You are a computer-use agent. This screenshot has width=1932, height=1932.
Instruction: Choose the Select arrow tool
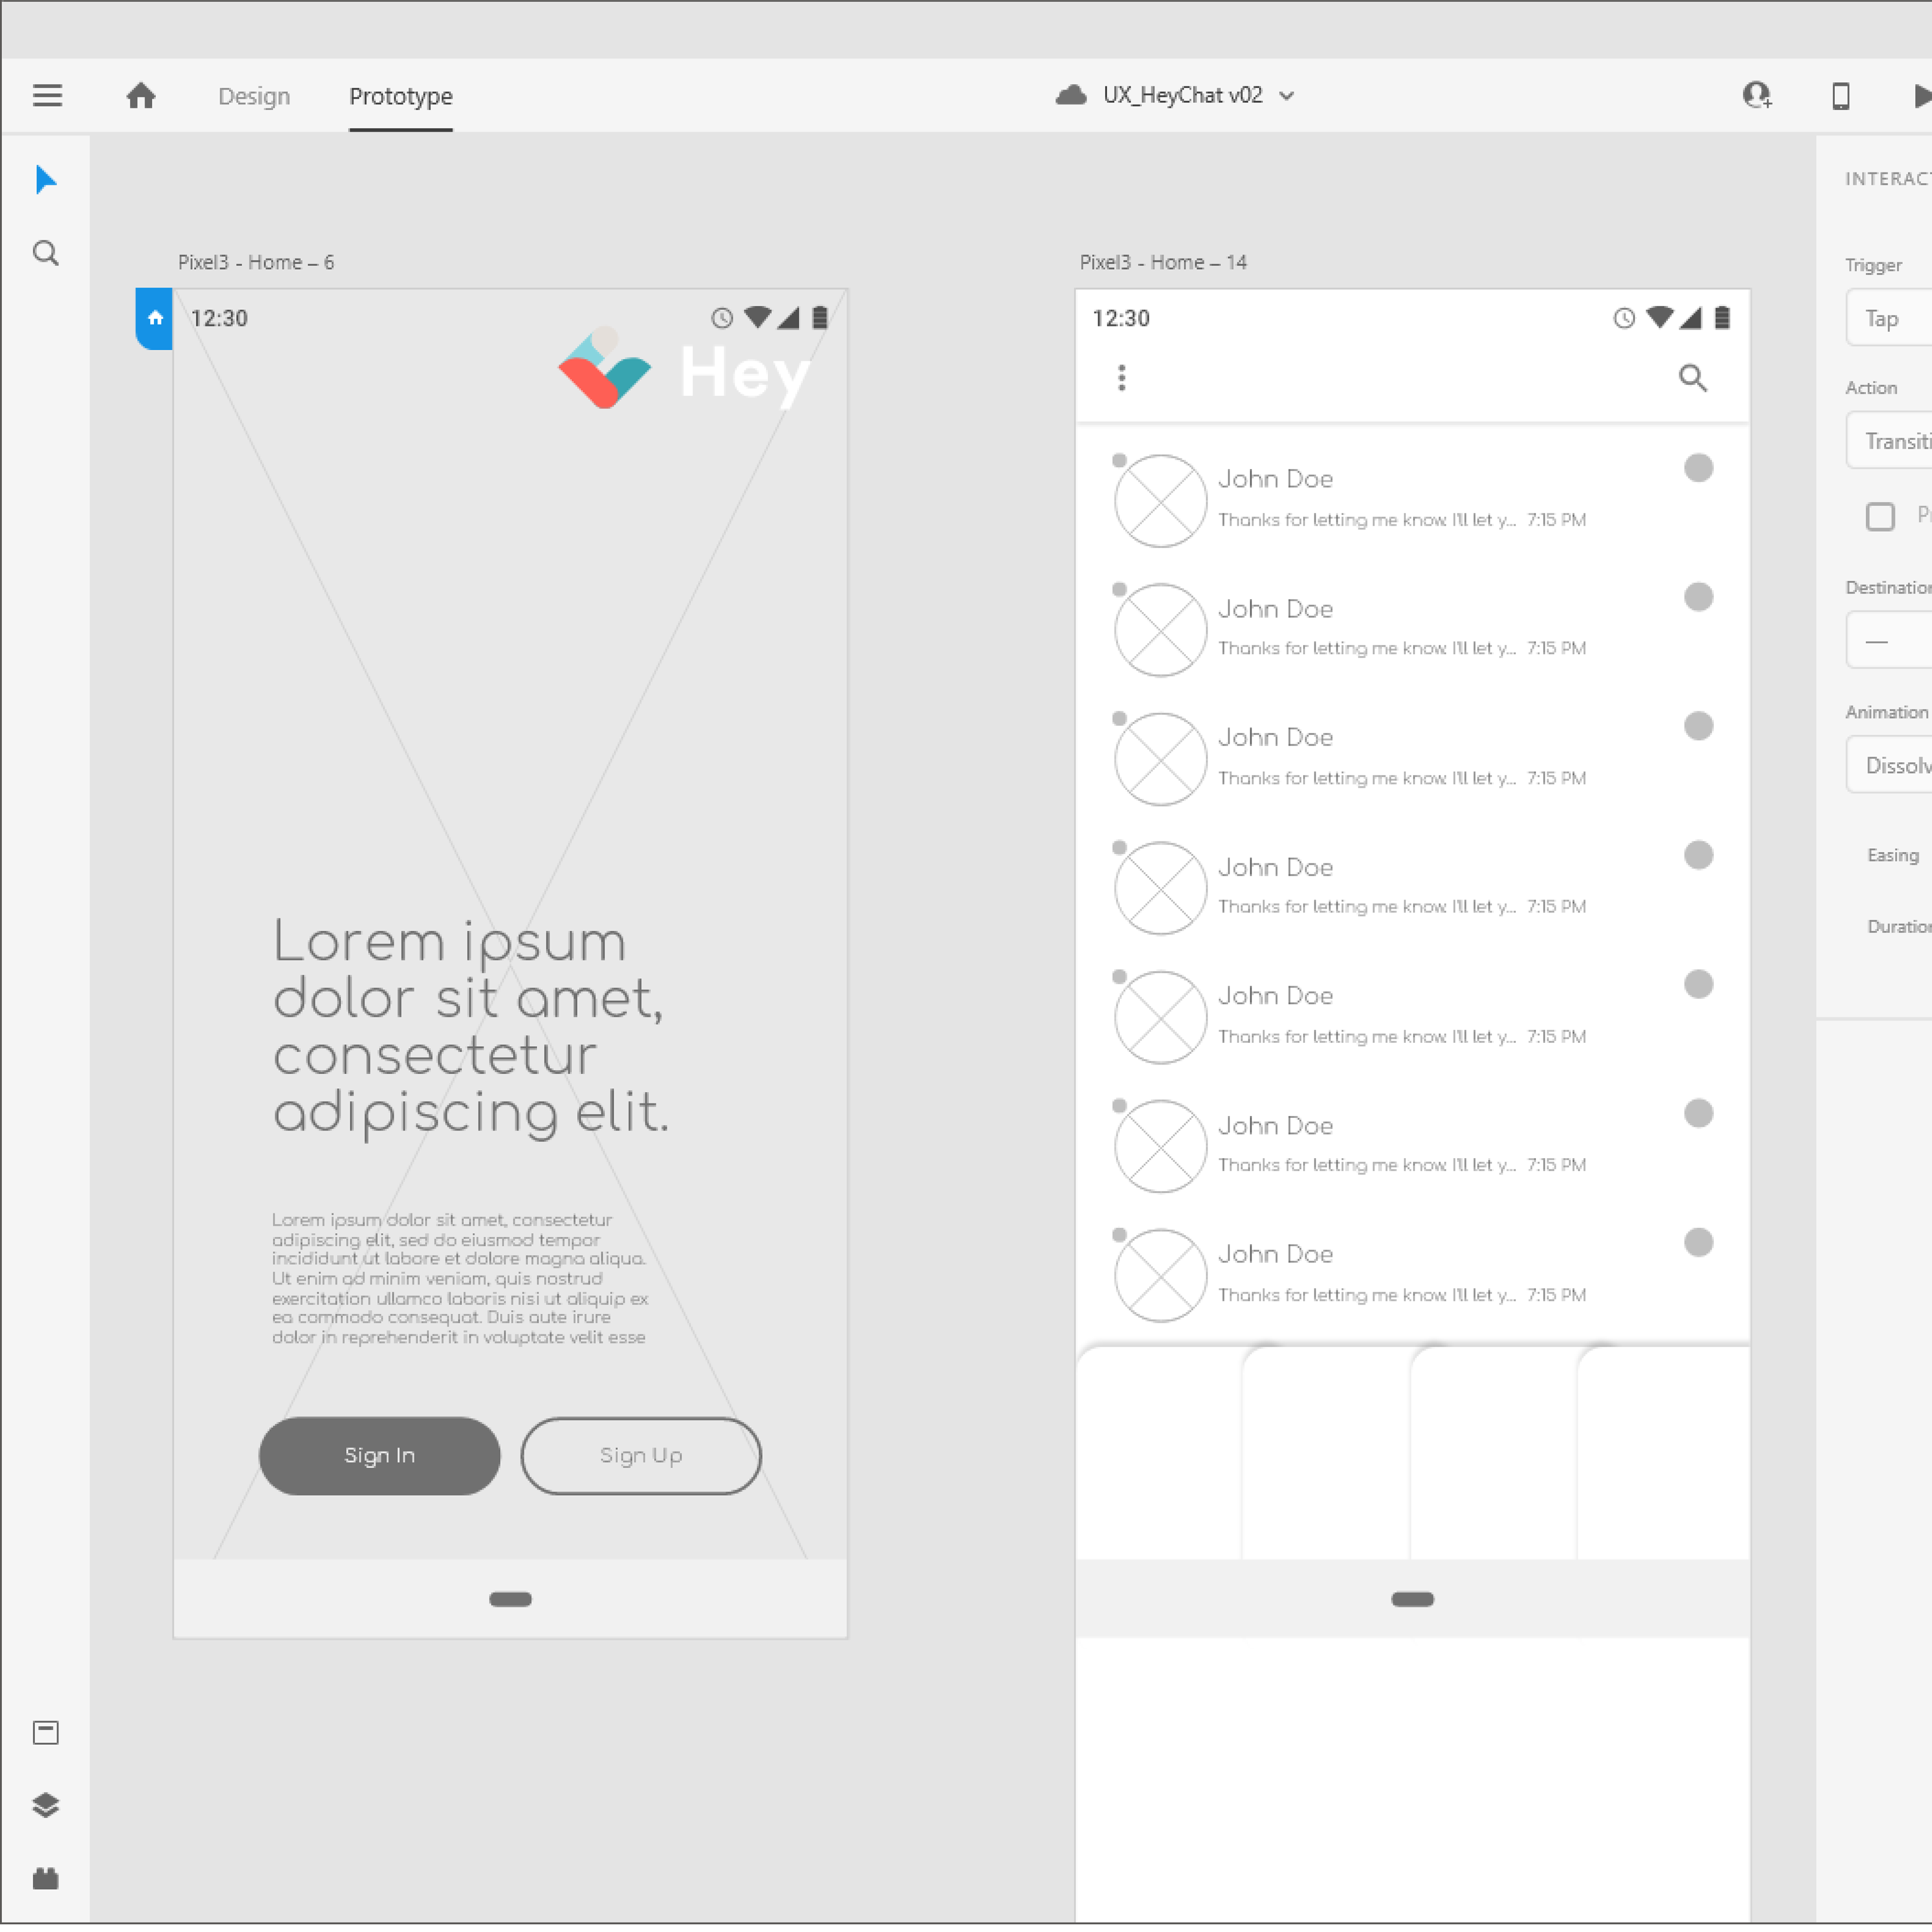46,180
